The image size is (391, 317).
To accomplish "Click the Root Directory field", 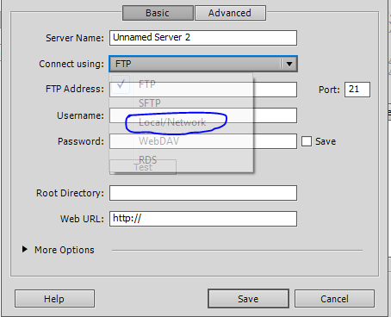I will tap(203, 193).
